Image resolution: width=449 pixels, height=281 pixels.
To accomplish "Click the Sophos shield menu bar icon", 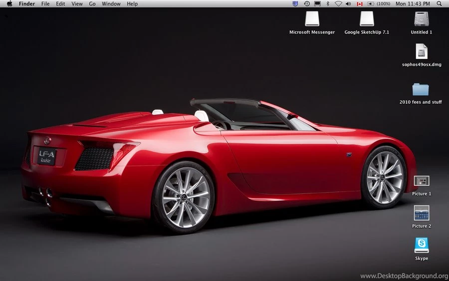I will [x=295, y=3].
